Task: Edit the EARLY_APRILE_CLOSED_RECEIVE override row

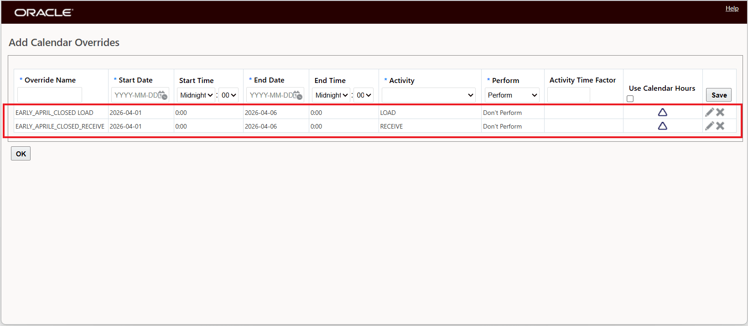Action: (x=710, y=126)
